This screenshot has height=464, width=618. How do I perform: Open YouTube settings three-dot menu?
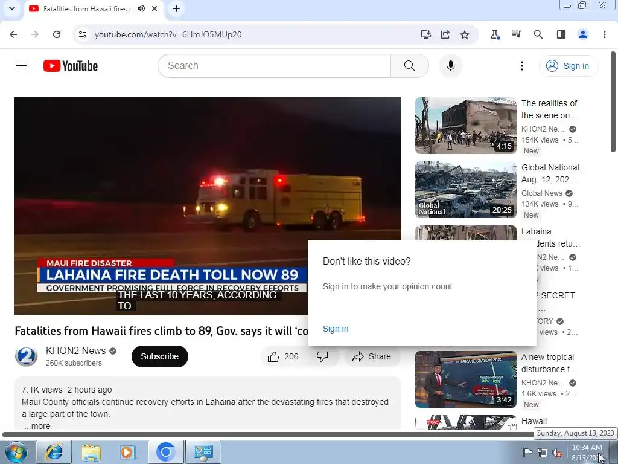pyautogui.click(x=522, y=65)
